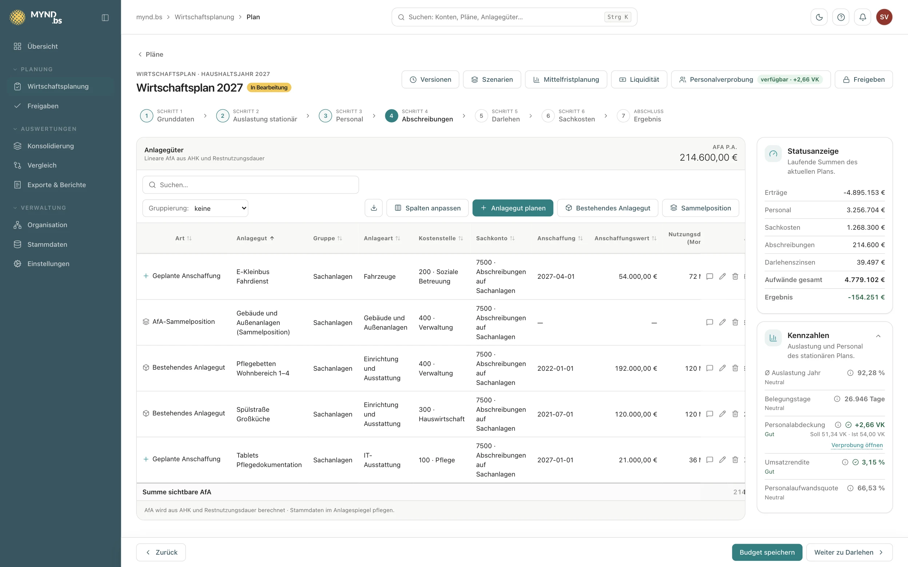Open the Szenarien view
Screen dimensions: 908x567
tap(491, 80)
